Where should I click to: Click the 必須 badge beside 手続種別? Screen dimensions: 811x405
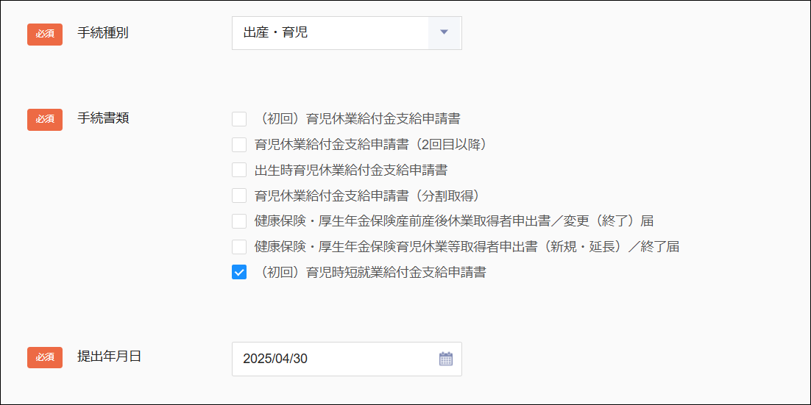pyautogui.click(x=45, y=34)
